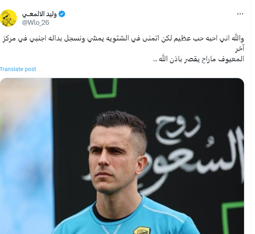Click the green outlined shape at photo's lower right
The image size is (255, 234).
(x=233, y=218)
